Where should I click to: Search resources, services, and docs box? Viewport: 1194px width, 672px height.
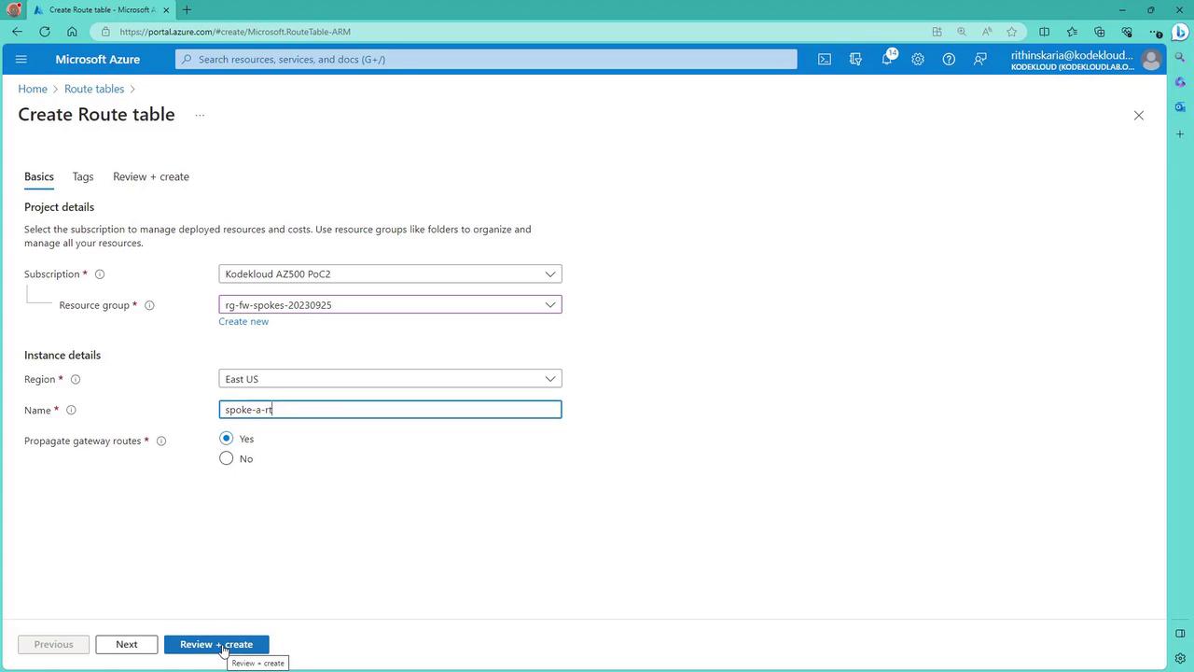click(x=486, y=60)
